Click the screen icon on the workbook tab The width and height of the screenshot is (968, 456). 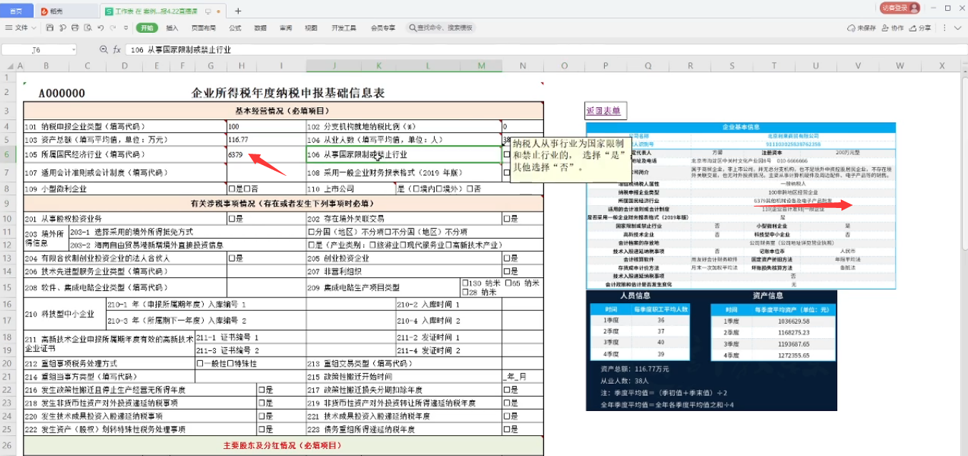click(208, 11)
